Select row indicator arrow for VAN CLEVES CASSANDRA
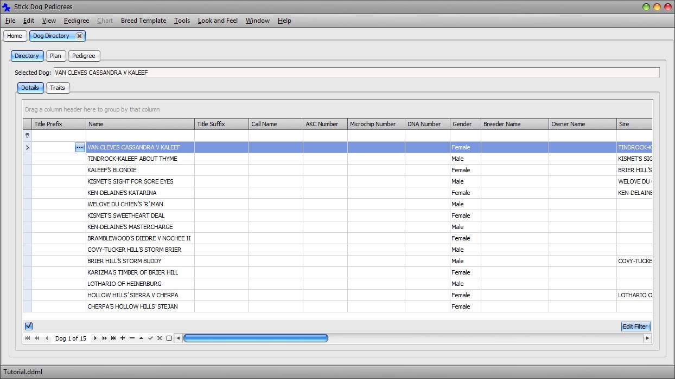675x379 pixels. (x=27, y=147)
